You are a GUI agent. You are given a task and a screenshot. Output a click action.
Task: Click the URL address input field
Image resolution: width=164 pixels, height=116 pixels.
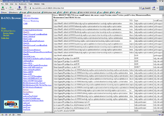point(84,8)
